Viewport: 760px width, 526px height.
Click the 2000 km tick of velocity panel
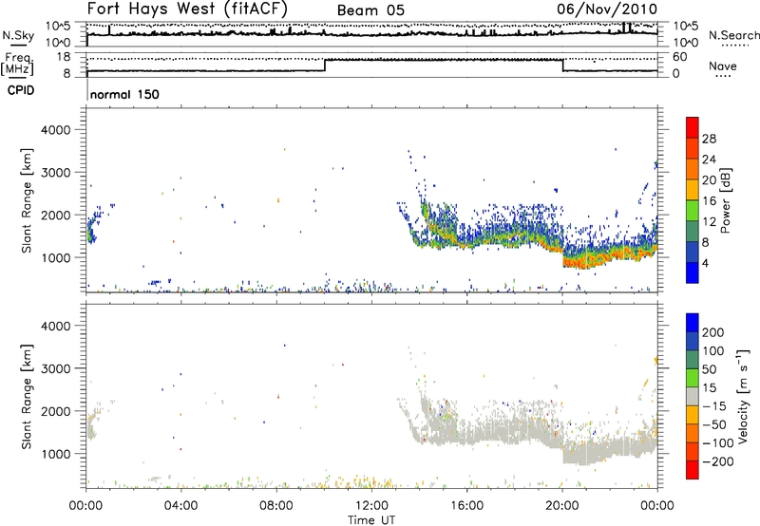(x=56, y=411)
